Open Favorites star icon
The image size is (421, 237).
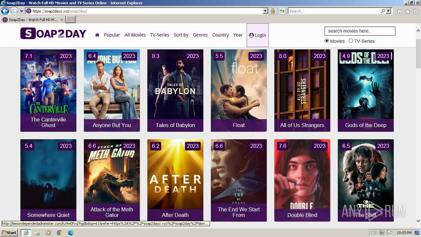pyautogui.click(x=408, y=12)
